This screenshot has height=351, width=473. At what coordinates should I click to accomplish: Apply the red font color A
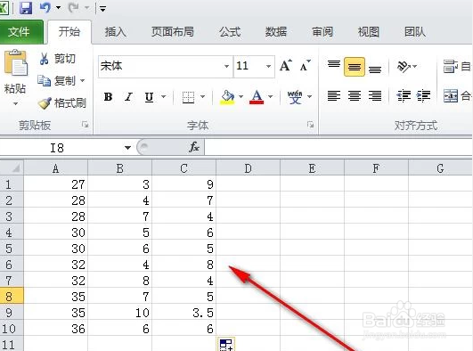tap(257, 97)
